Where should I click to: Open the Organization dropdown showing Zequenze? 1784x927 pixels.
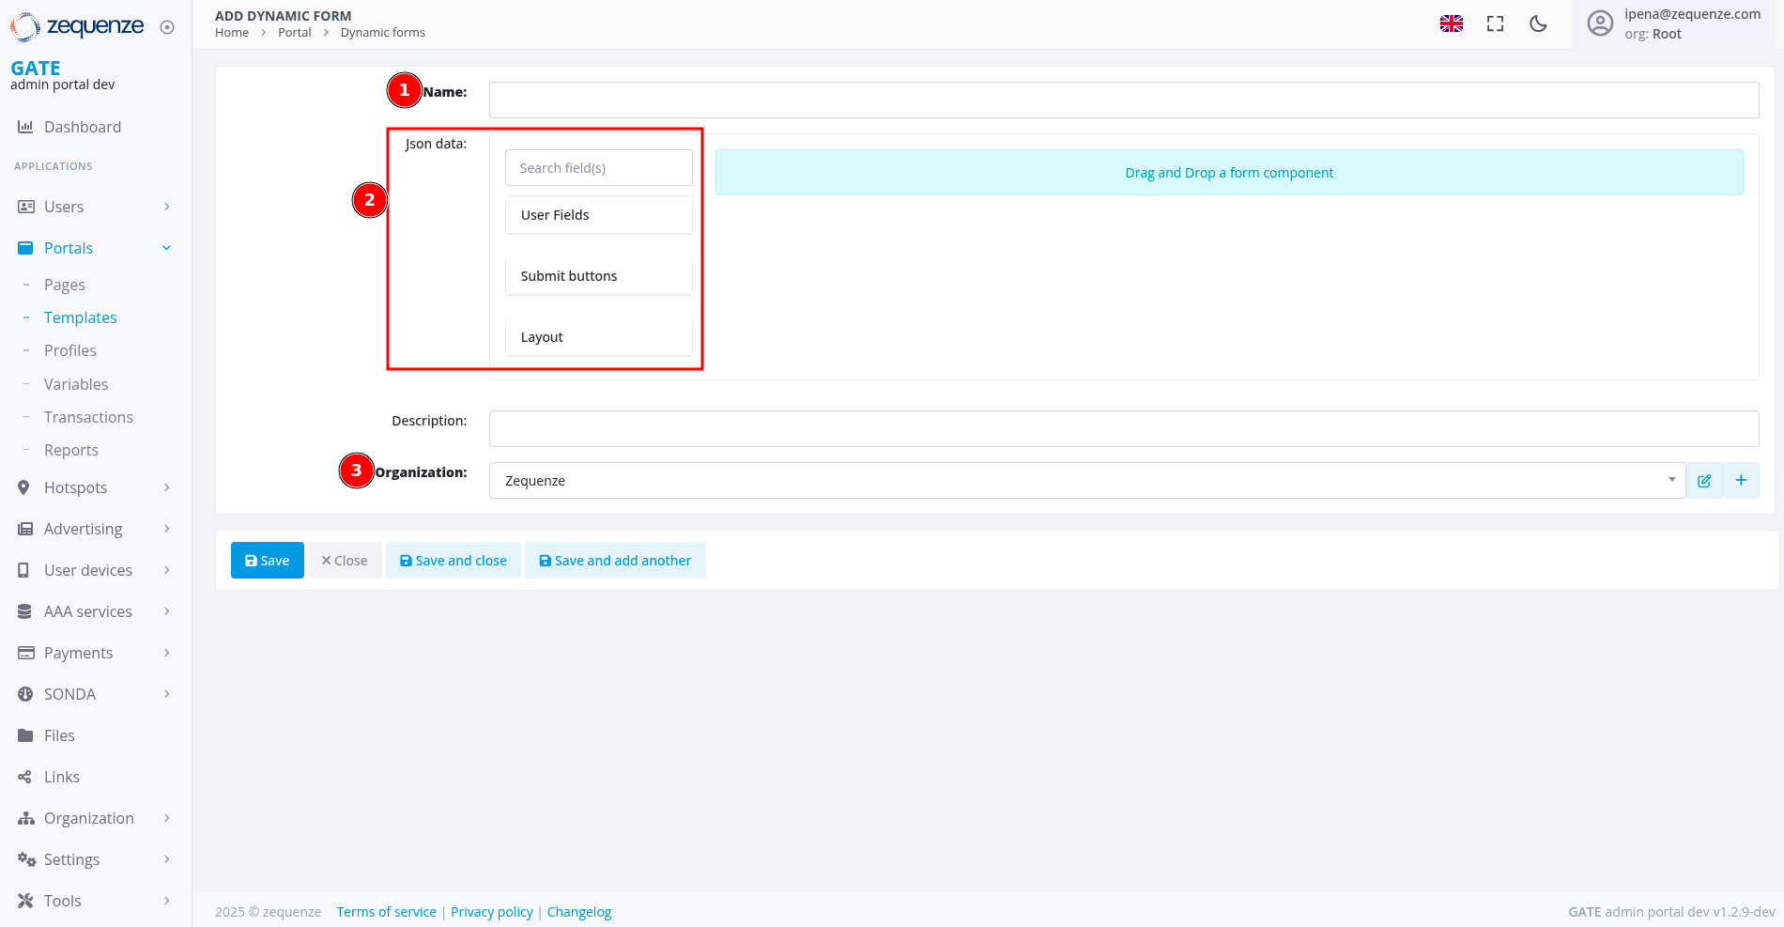1086,481
